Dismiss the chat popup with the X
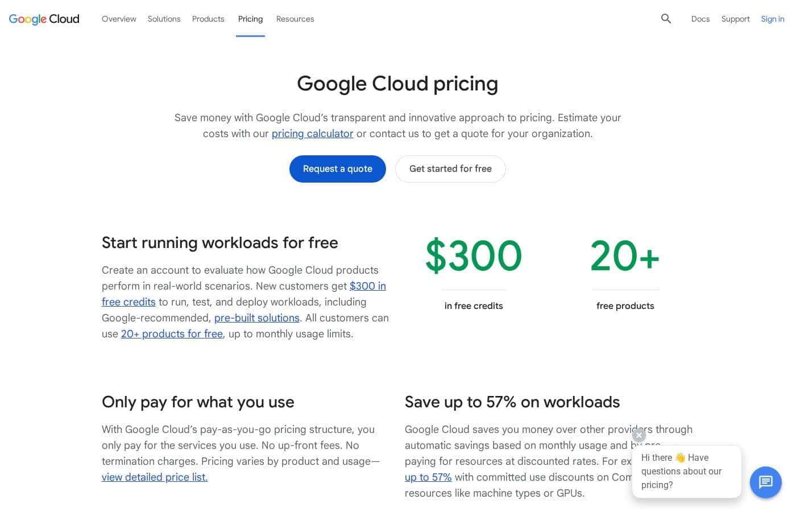 click(639, 435)
